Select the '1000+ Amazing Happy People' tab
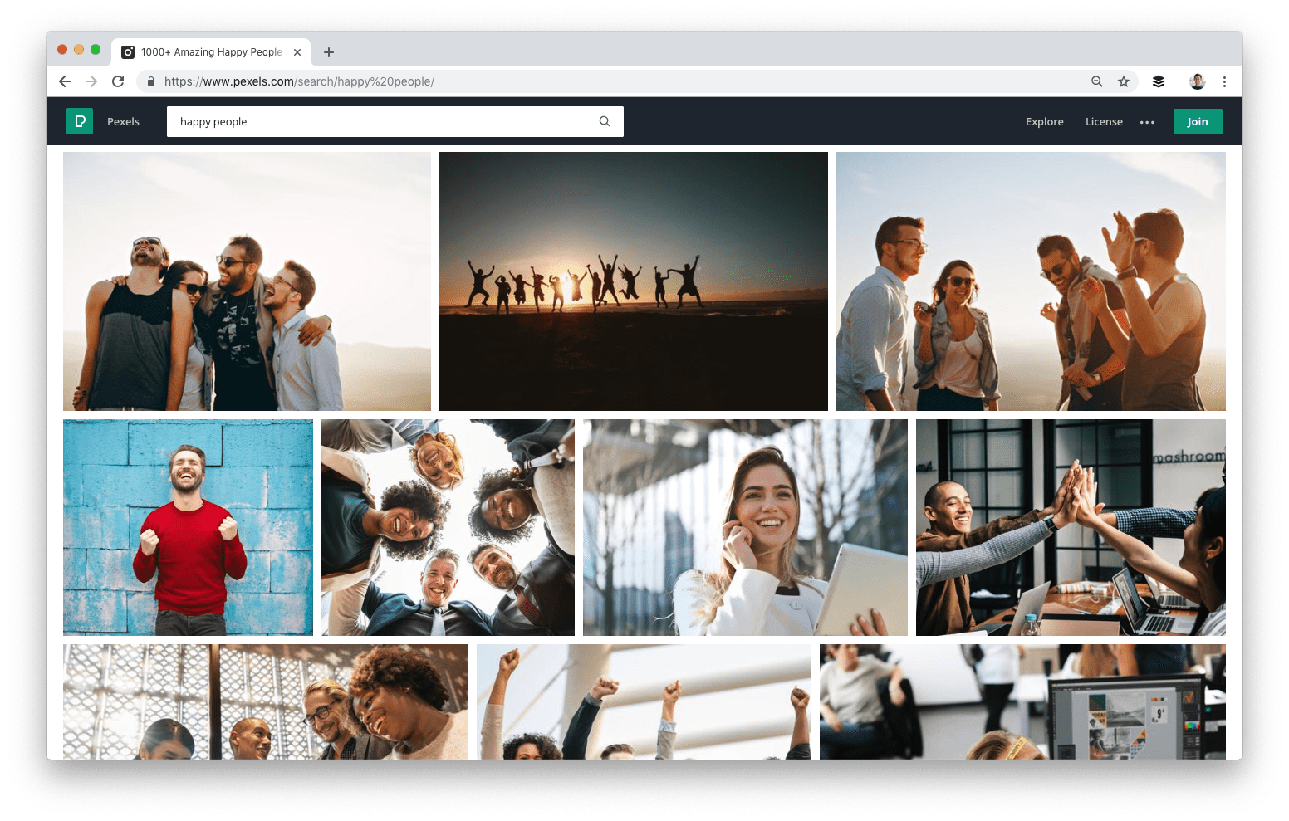Viewport: 1289px width, 821px height. tap(211, 51)
